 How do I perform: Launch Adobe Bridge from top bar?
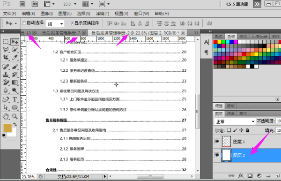tap(22, 4)
